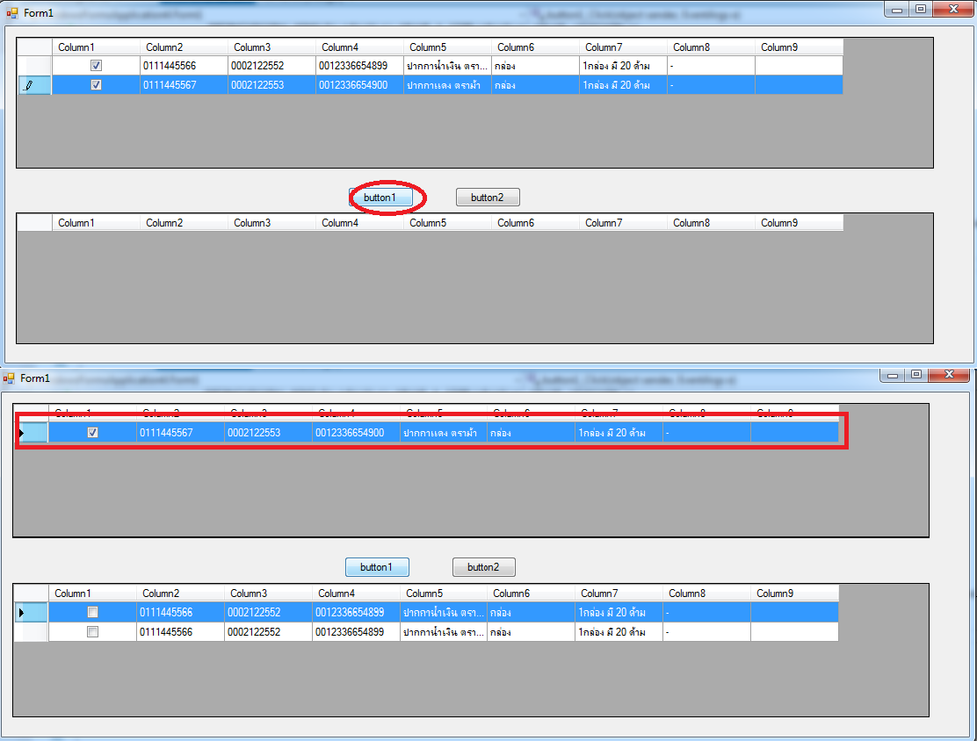977x741 pixels.
Task: Minimize the upper Form1 window
Action: pos(897,10)
